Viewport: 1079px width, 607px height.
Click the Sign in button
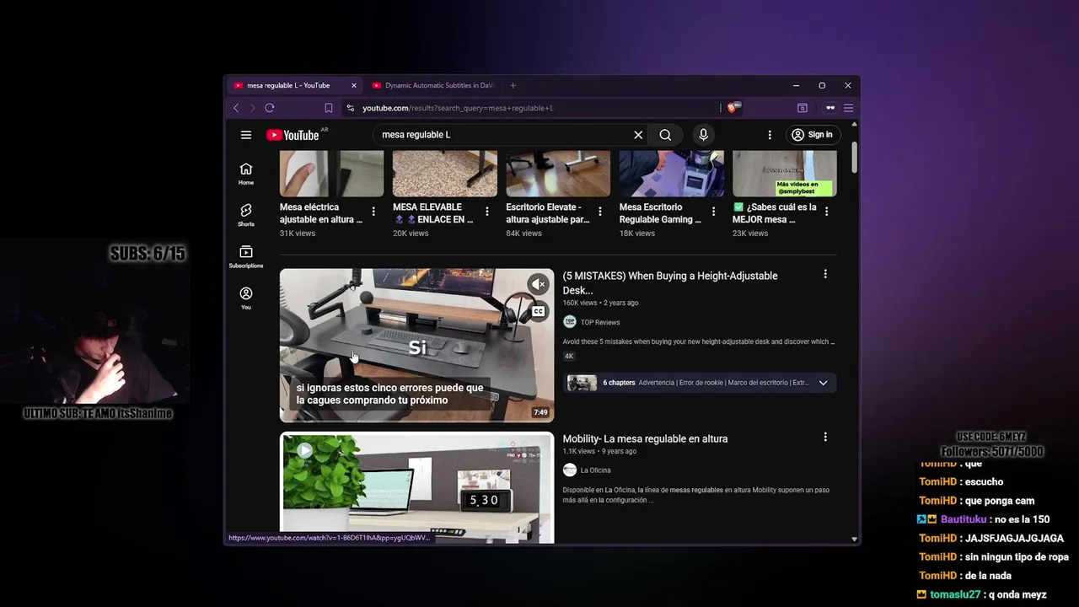pos(812,135)
